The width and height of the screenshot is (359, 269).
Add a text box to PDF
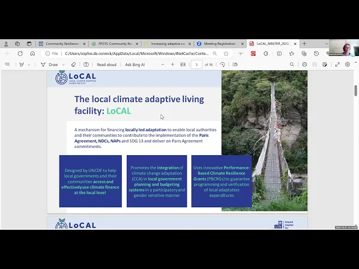coord(86,64)
